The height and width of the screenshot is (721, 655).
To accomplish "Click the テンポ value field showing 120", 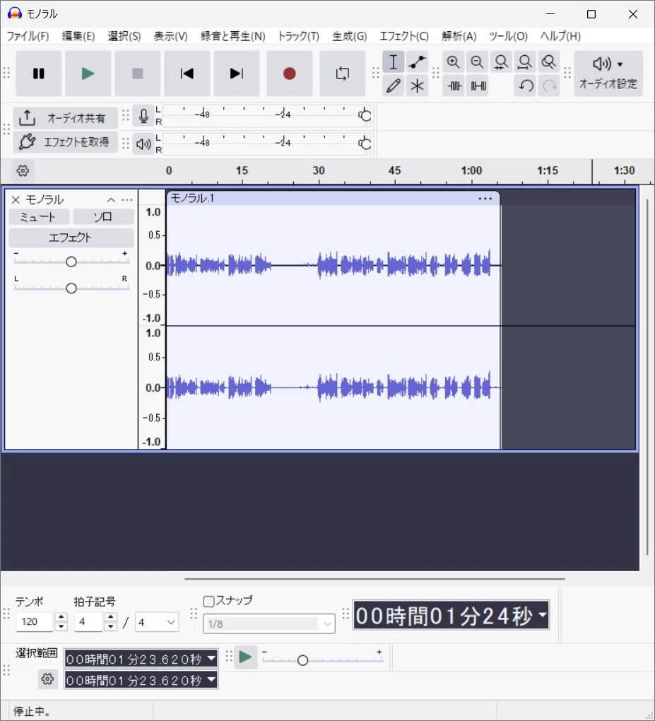I will (35, 622).
